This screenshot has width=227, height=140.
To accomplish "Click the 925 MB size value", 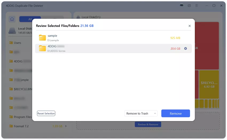I will coord(175,38).
